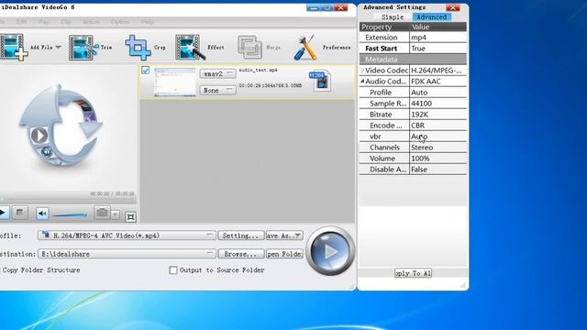Open the None subtitle dropdown
This screenshot has height=330, width=587.
pyautogui.click(x=217, y=90)
